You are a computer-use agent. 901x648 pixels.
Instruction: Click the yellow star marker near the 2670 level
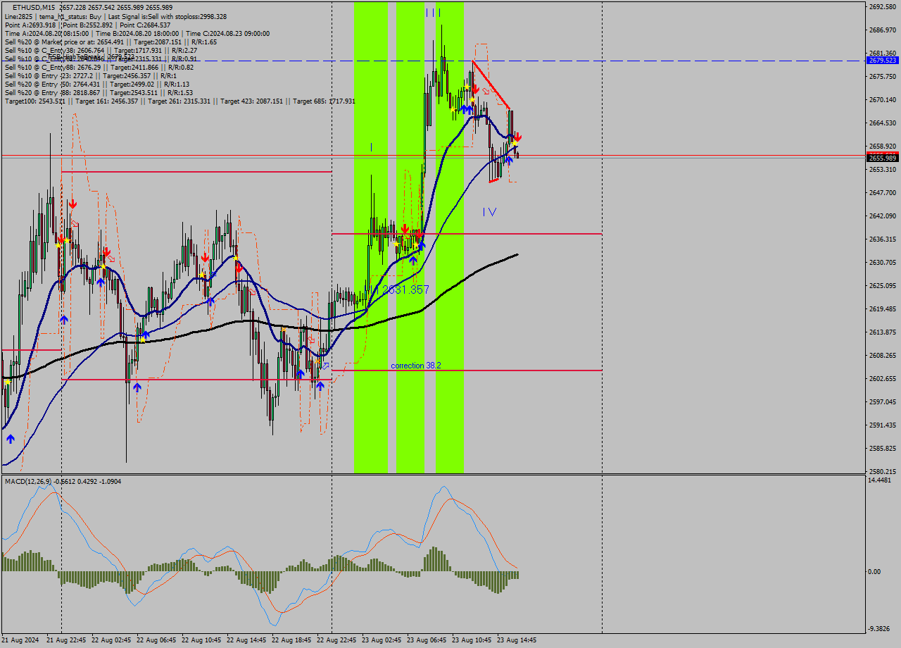point(472,99)
